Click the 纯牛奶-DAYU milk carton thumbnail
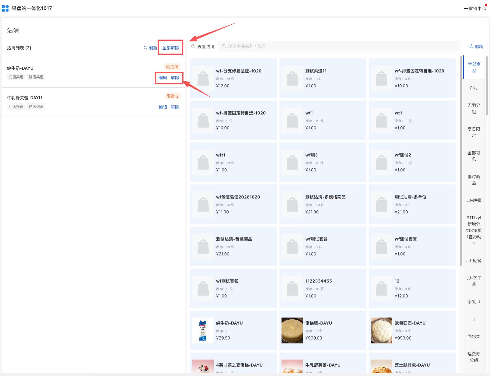The image size is (490, 376). 203,330
